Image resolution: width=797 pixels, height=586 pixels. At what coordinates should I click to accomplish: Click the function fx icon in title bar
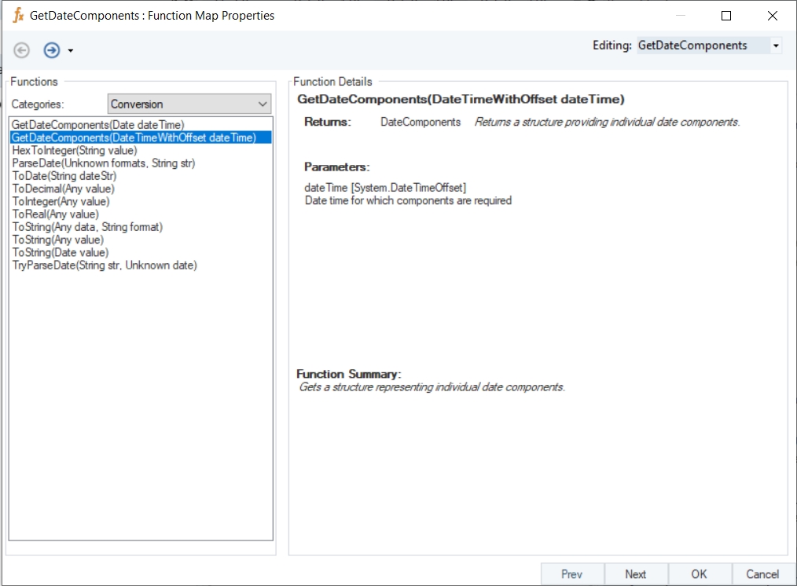pyautogui.click(x=18, y=16)
